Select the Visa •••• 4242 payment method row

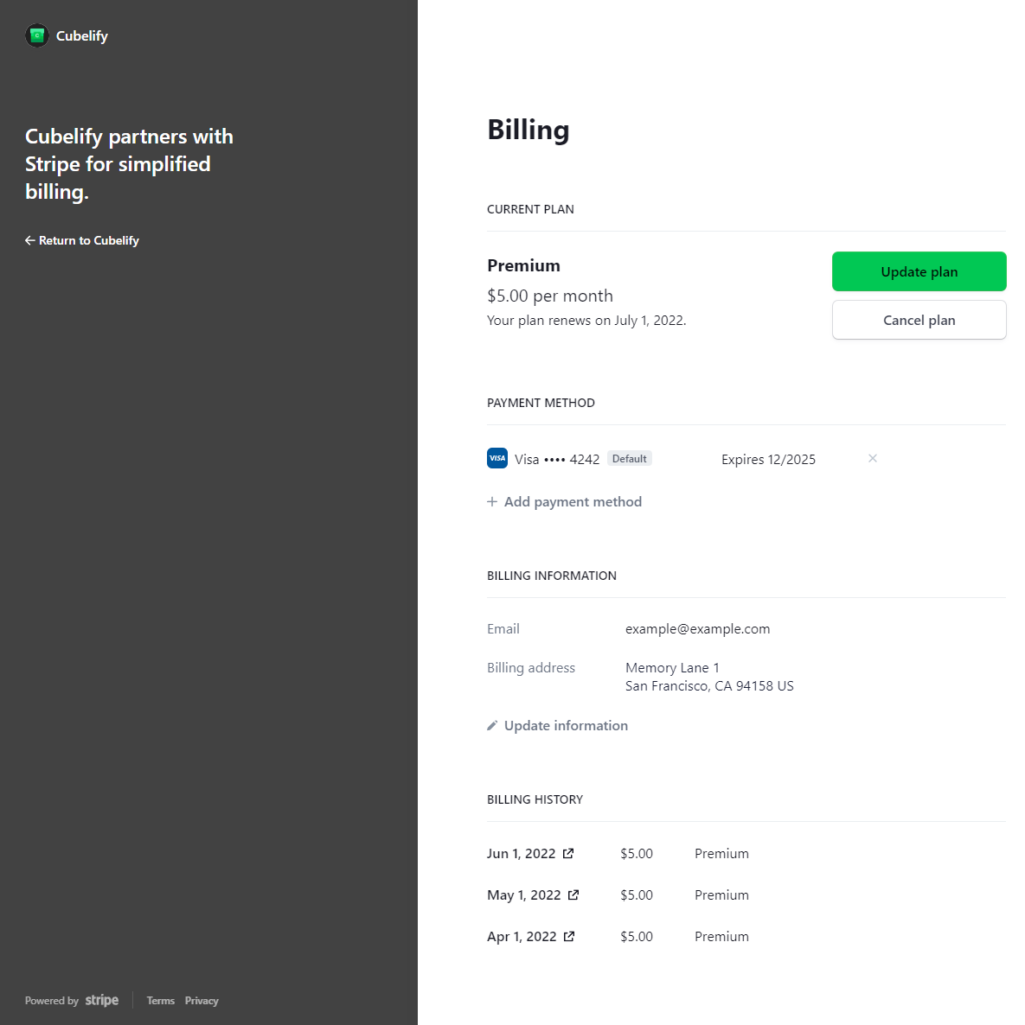click(x=557, y=460)
